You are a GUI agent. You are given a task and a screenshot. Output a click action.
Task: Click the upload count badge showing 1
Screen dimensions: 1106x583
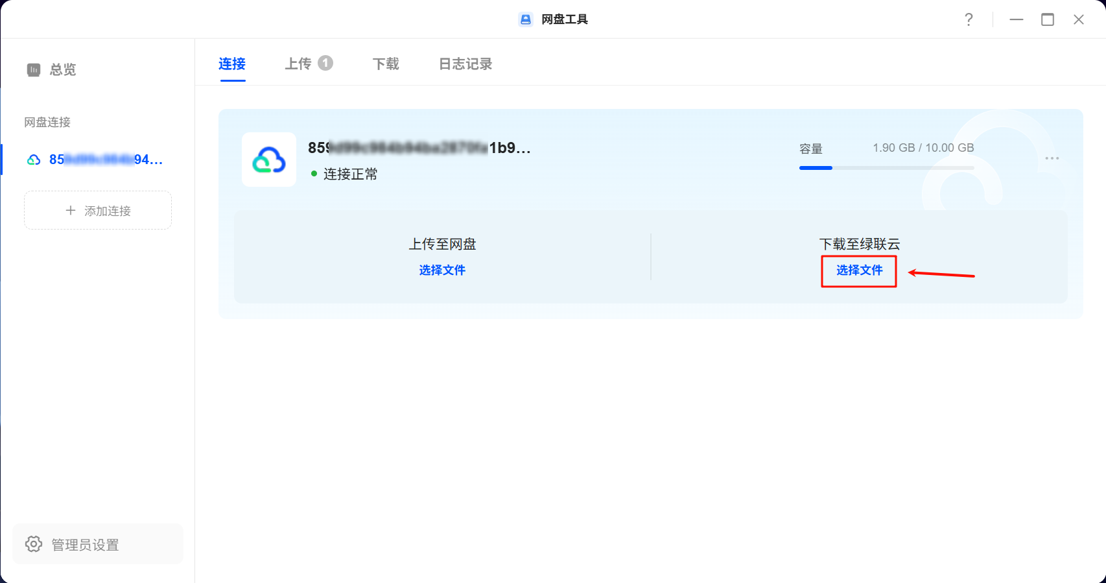(x=325, y=63)
